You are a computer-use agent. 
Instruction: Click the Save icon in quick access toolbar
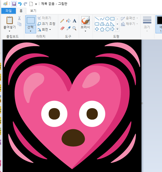pos(14,4)
